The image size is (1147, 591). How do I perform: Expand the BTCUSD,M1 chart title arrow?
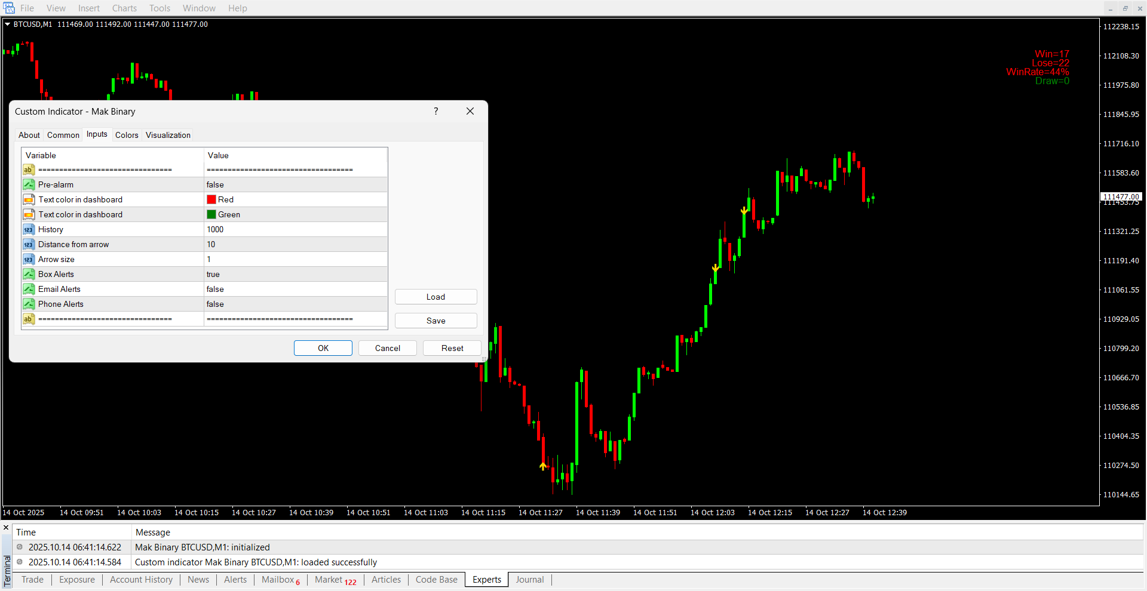[x=7, y=24]
